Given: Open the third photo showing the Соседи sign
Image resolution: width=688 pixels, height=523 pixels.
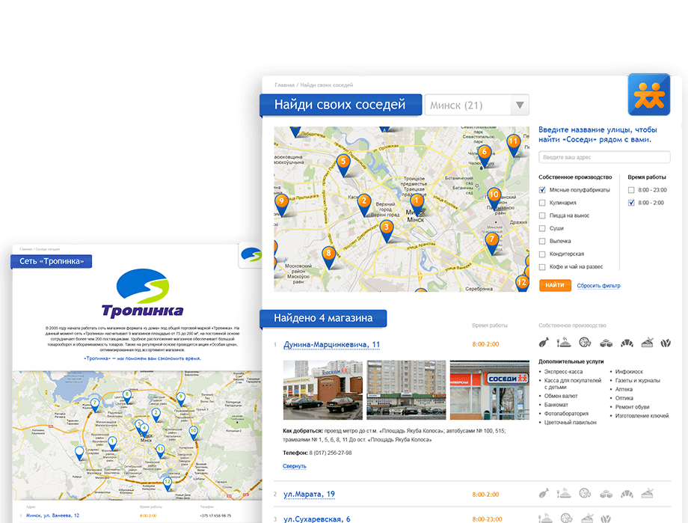Looking at the screenshot, I should point(490,390).
